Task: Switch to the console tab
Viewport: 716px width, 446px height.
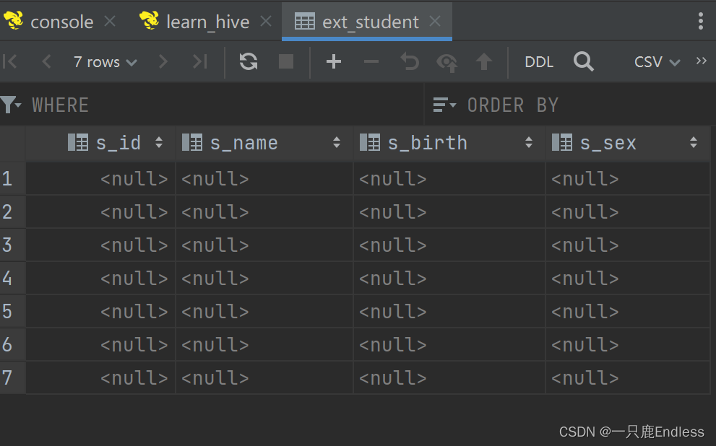Action: click(x=61, y=22)
